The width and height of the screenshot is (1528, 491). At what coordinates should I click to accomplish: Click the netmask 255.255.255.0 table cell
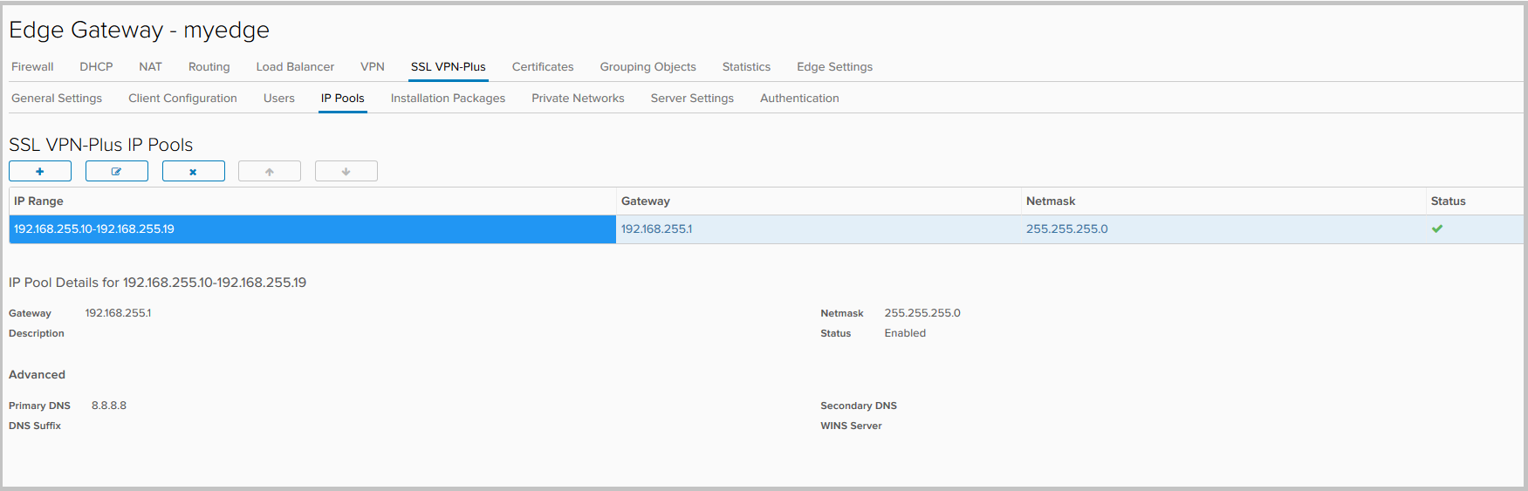(x=1066, y=229)
